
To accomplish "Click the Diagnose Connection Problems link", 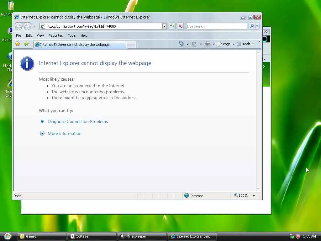I will pos(78,121).
